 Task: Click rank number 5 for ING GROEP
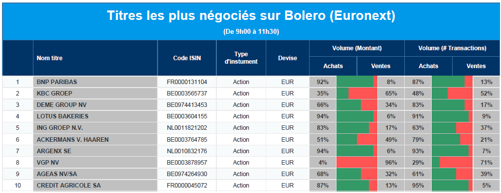tap(17, 128)
